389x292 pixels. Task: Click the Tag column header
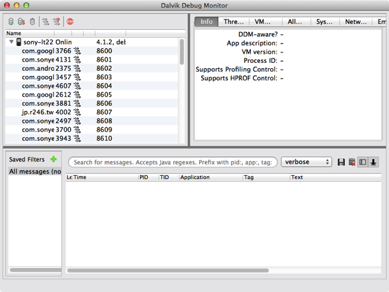click(x=266, y=177)
